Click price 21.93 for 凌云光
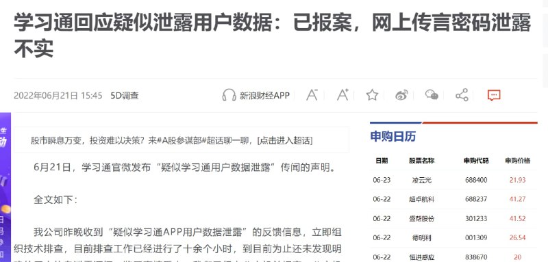The image size is (548, 262). pyautogui.click(x=518, y=180)
